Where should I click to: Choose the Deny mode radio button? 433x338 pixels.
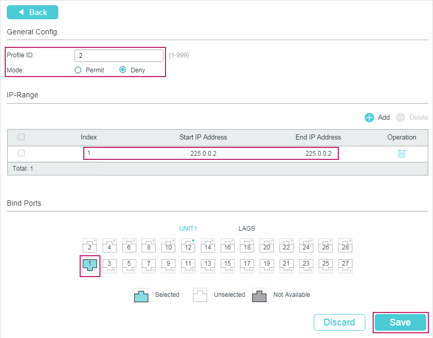tap(123, 70)
